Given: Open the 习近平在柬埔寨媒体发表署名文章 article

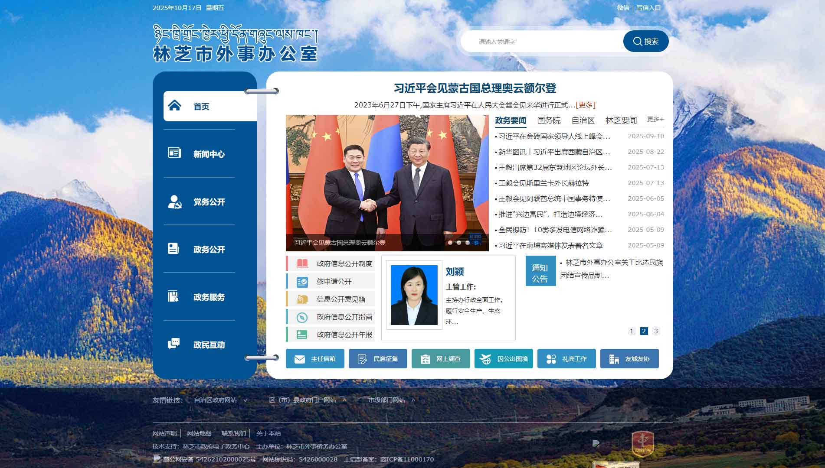Looking at the screenshot, I should 550,245.
